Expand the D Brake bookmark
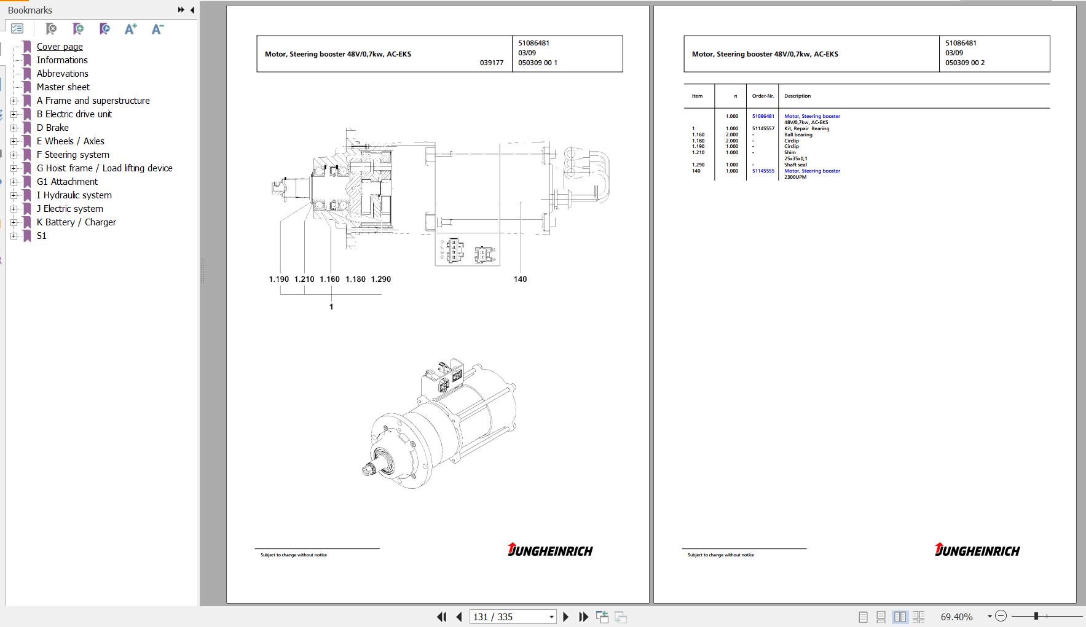1086x627 pixels. 14,128
